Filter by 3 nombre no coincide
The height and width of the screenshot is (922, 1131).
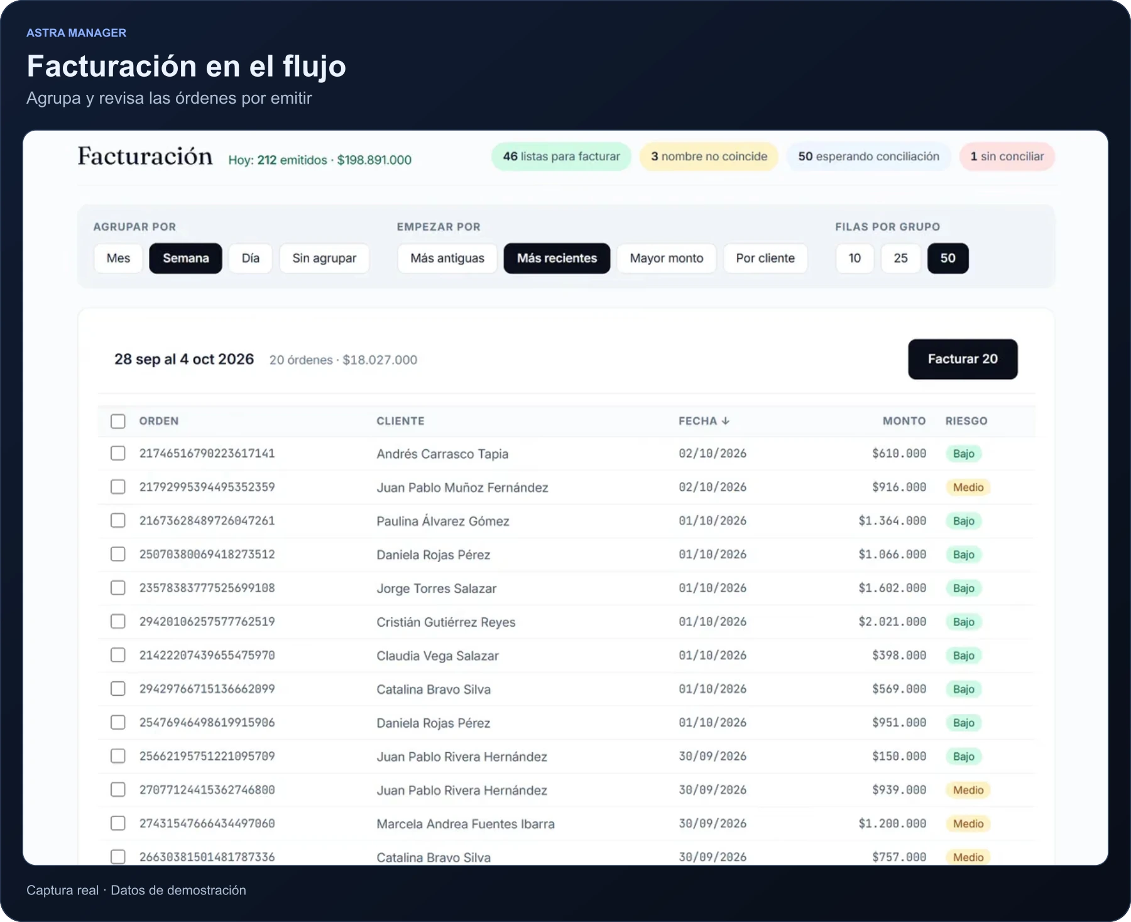pos(709,156)
